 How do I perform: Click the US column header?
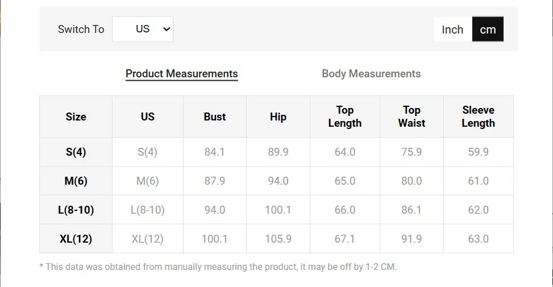point(147,117)
